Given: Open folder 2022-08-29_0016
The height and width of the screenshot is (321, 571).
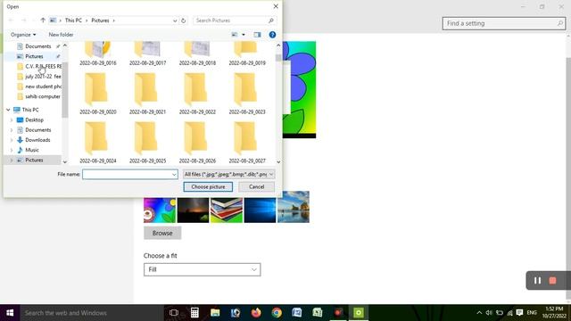Looking at the screenshot, I should tap(98, 53).
